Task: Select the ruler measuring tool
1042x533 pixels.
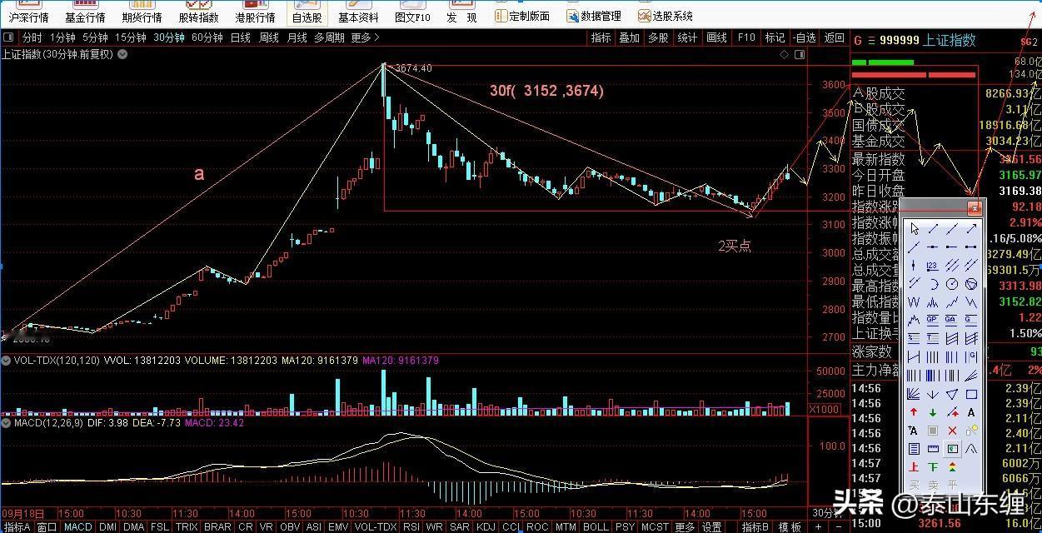Action: tap(932, 448)
